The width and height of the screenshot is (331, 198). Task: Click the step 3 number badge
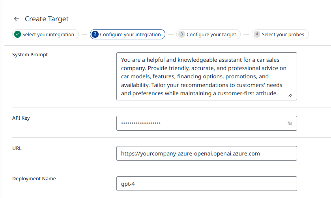click(x=181, y=34)
